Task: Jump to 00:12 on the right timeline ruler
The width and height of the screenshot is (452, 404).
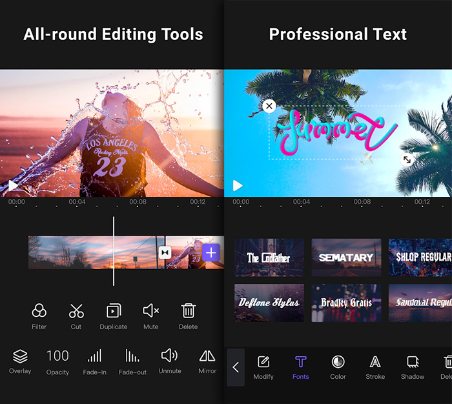Action: click(422, 202)
